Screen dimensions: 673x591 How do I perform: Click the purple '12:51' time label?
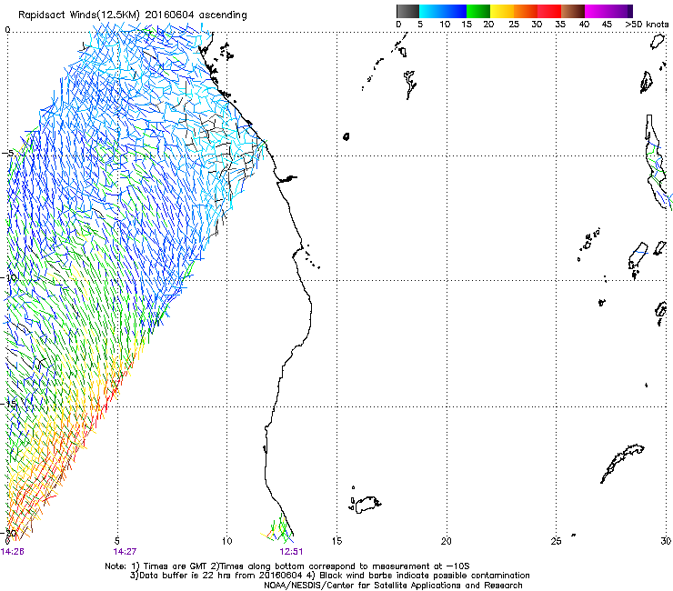291,551
